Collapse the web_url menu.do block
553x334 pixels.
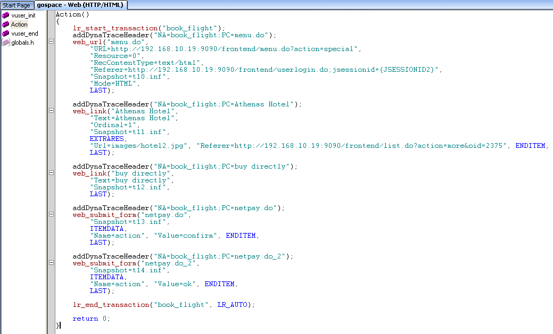(51, 41)
